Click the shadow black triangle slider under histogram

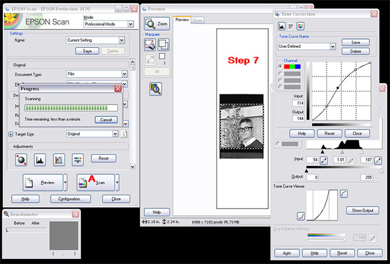(x=323, y=152)
